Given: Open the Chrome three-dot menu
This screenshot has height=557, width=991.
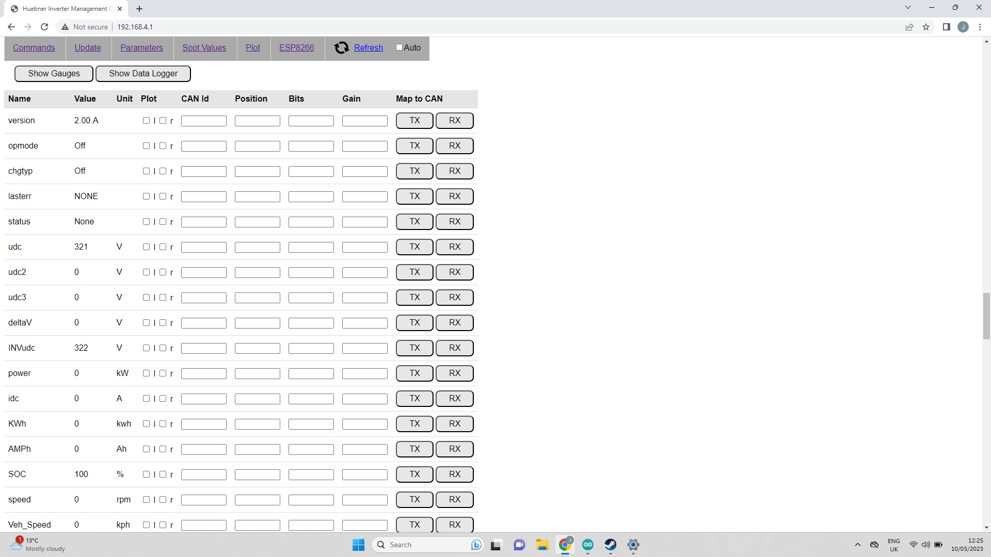Looking at the screenshot, I should 980,27.
